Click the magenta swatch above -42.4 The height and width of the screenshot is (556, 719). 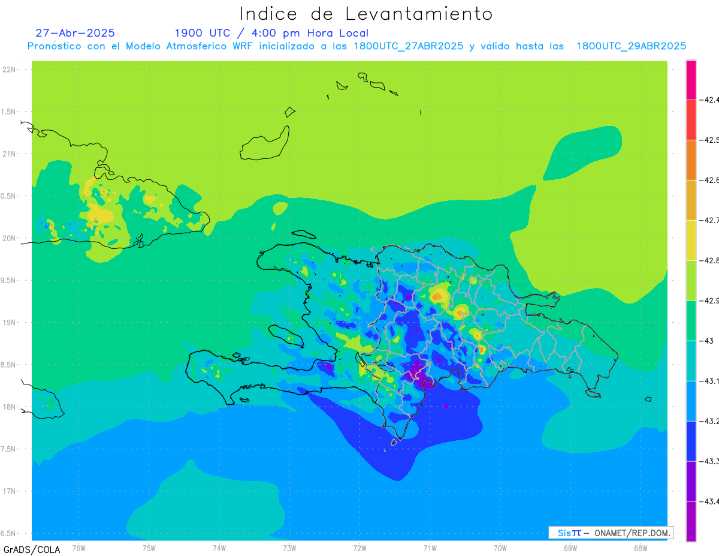click(x=691, y=79)
